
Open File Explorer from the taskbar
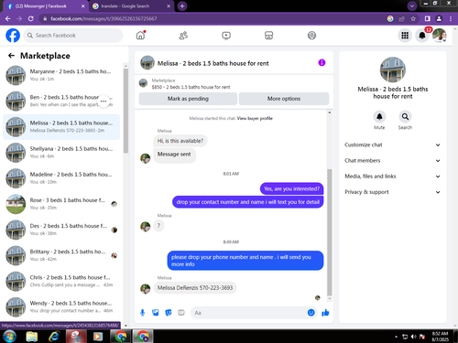(x=32, y=337)
